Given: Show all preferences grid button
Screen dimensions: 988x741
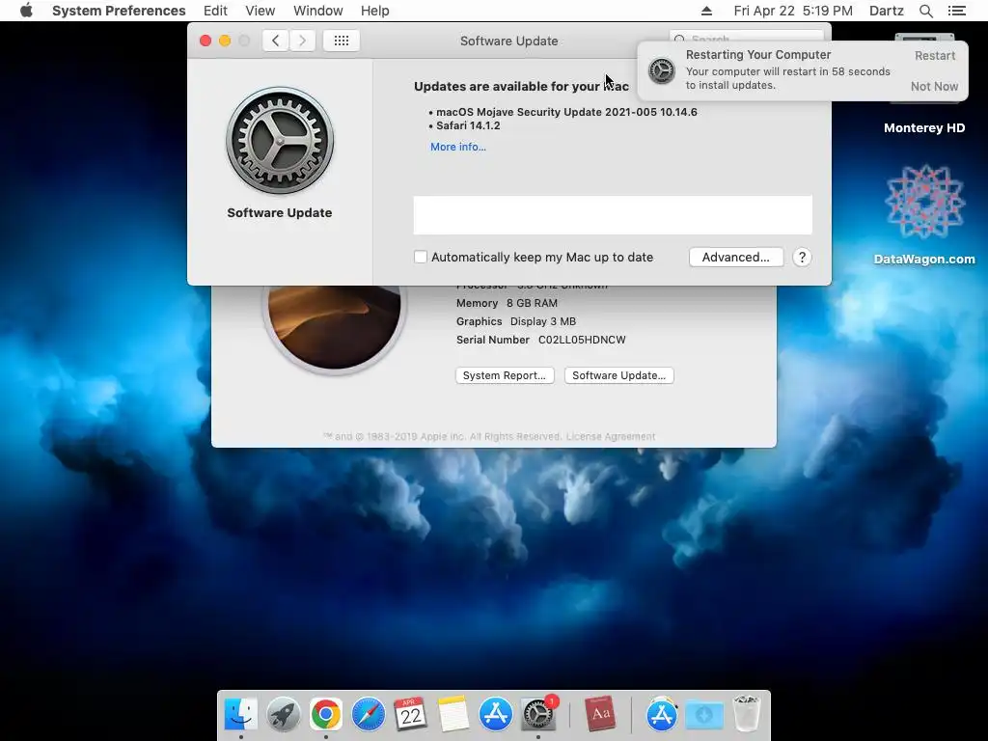Looking at the screenshot, I should (341, 41).
